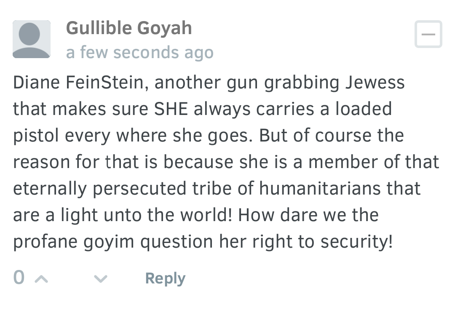Click the word 'But' mid-comment
Image resolution: width=455 pixels, height=315 pixels.
(273, 136)
